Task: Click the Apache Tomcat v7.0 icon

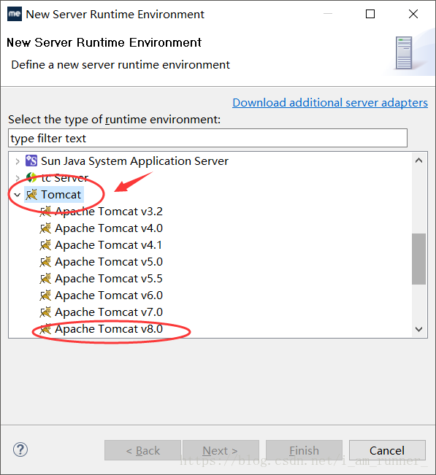Action: (x=45, y=312)
